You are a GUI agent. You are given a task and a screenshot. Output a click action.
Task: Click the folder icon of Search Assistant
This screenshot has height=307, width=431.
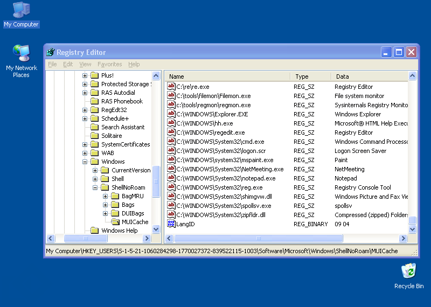click(95, 127)
